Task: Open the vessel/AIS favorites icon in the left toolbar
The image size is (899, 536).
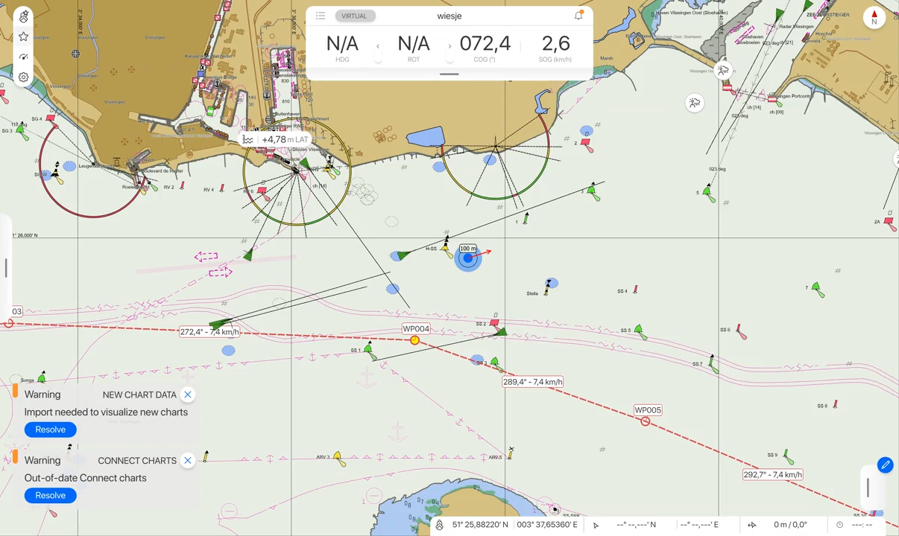Action: tap(24, 16)
